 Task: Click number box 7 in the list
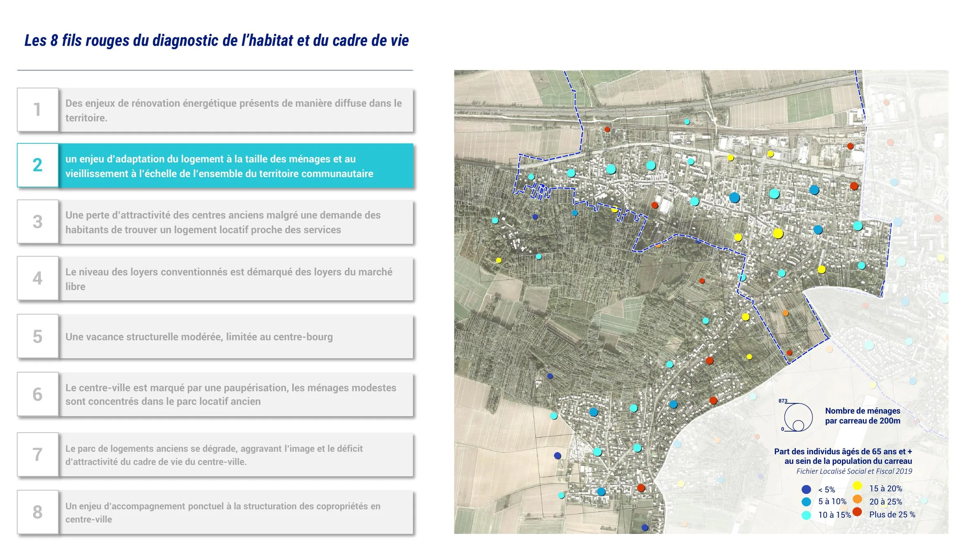tap(37, 455)
